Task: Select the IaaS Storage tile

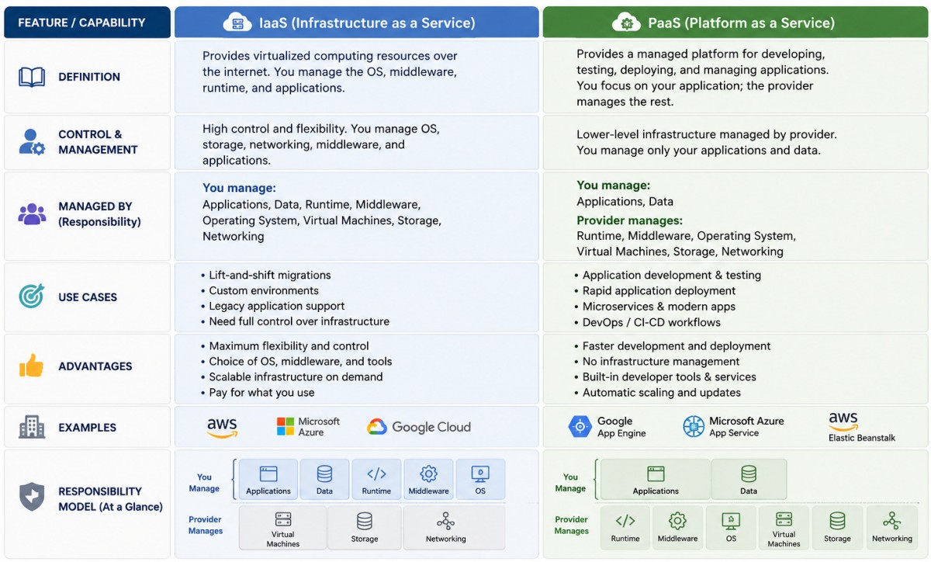Action: (365, 528)
